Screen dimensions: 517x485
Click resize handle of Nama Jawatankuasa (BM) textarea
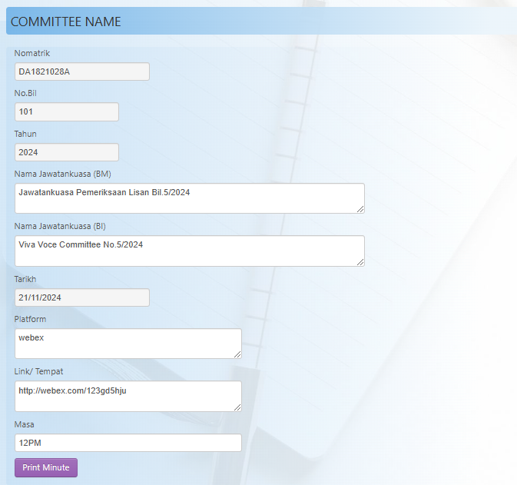pyautogui.click(x=360, y=208)
